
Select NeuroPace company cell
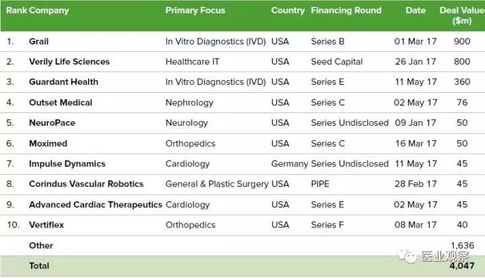[52, 123]
